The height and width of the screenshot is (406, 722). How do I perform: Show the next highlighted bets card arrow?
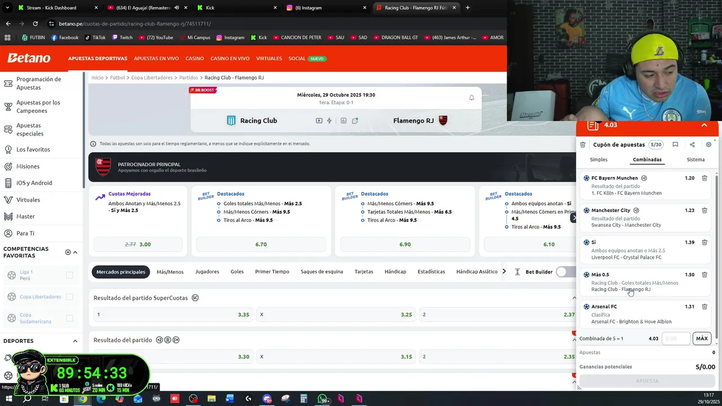tap(574, 218)
